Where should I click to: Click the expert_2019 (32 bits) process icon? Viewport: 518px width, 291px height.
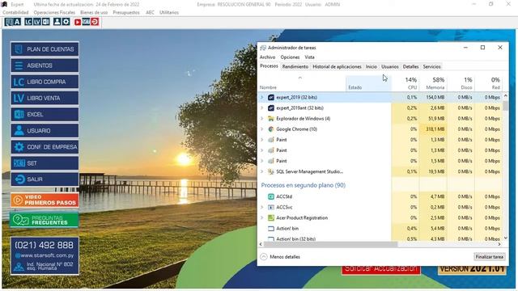pos(271,97)
